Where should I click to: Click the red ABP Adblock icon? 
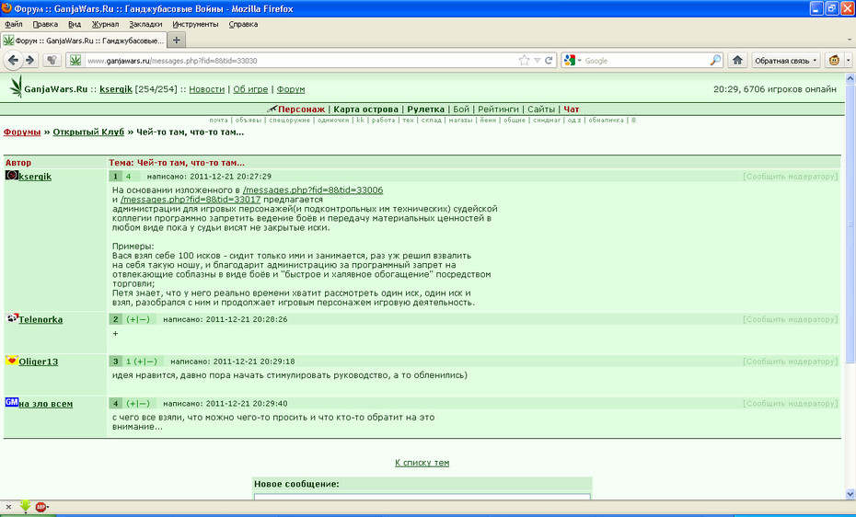click(x=40, y=507)
